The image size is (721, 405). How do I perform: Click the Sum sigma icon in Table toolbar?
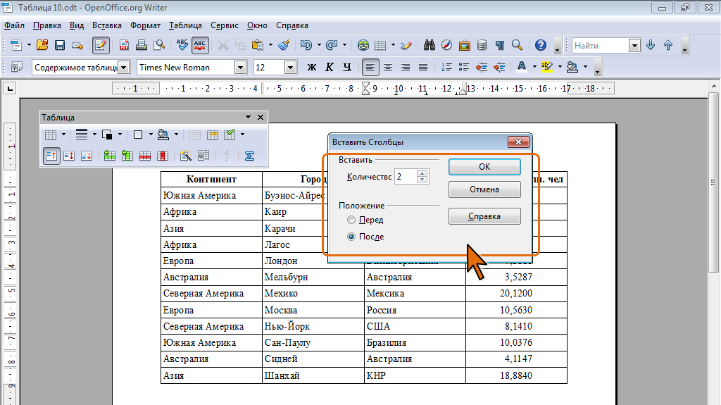point(249,156)
